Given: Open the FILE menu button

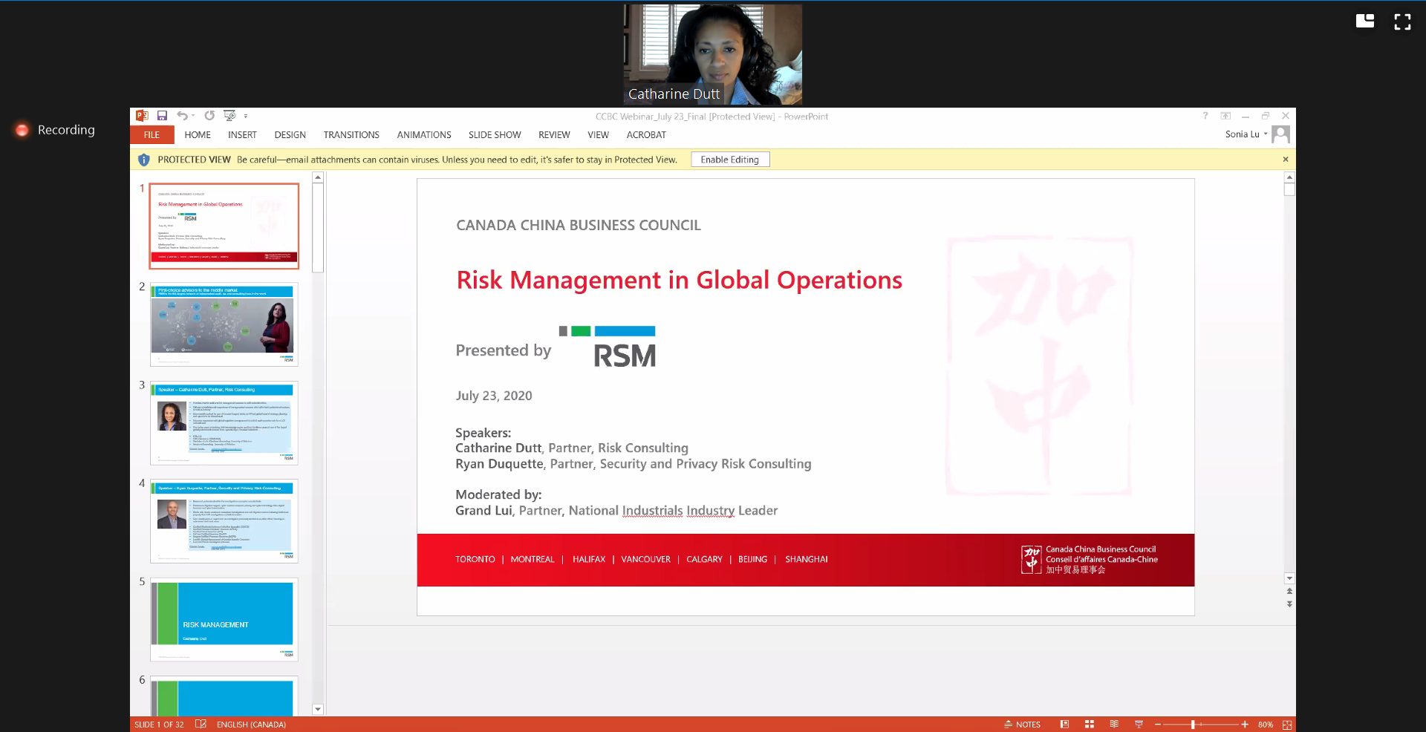Looking at the screenshot, I should tap(152, 135).
